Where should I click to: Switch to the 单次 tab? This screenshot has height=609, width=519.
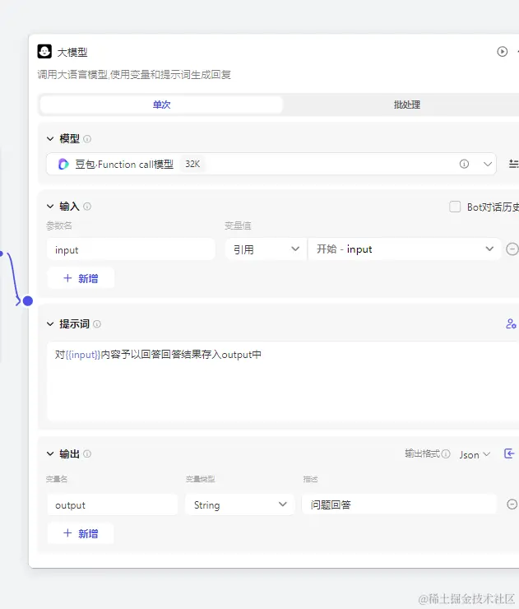(x=161, y=105)
